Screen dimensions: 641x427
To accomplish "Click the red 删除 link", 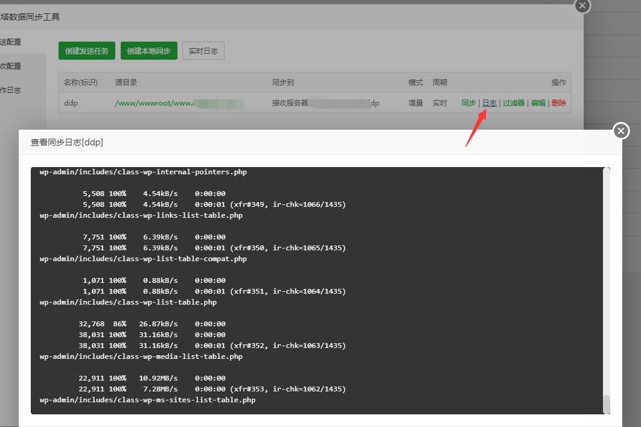I will tap(558, 103).
